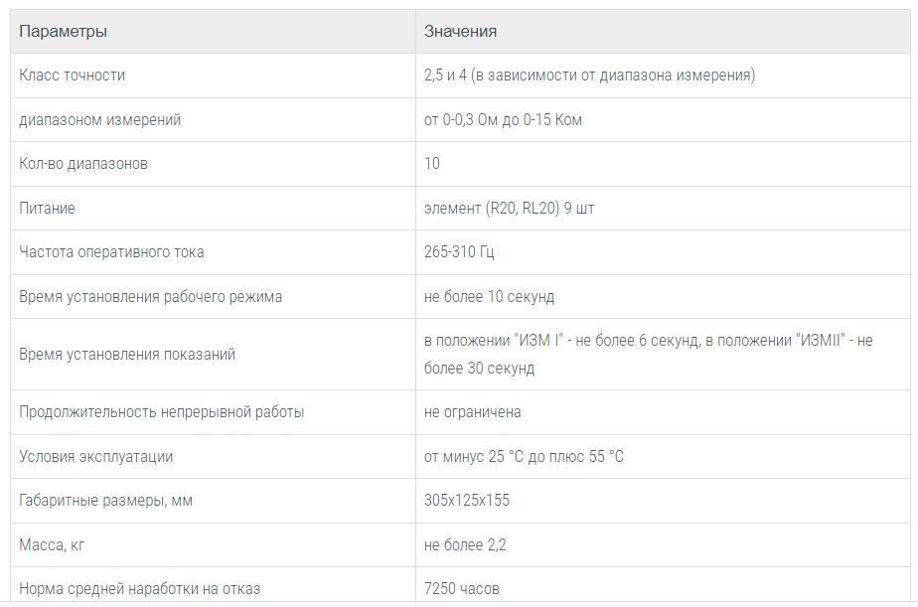Click the 'ИЗМ I' readings time value text
Viewport: 918px width, 607px height.
click(x=648, y=354)
